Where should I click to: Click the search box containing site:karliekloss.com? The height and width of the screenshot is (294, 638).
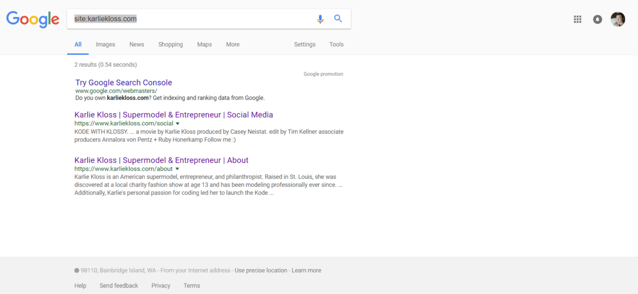208,19
